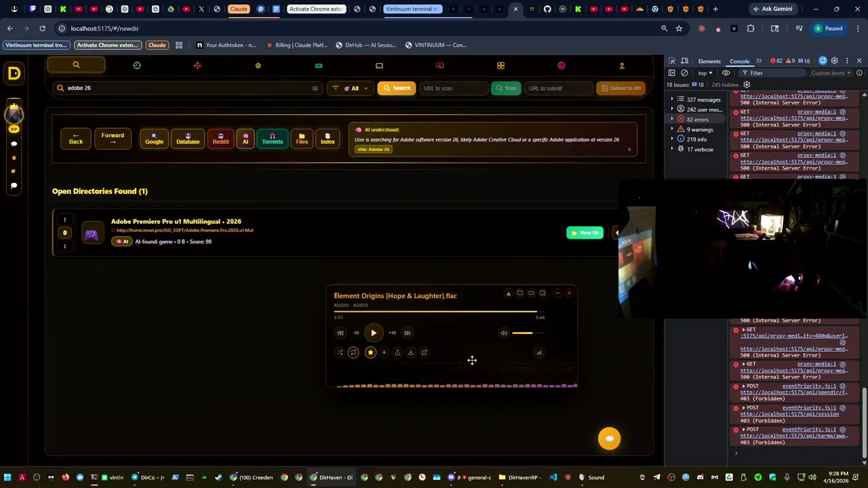
Task: Open the teal globe navigation tab
Action: pos(137,65)
